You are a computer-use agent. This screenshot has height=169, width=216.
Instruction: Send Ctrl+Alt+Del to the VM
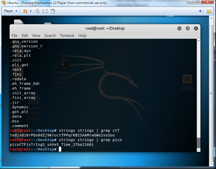(37, 11)
